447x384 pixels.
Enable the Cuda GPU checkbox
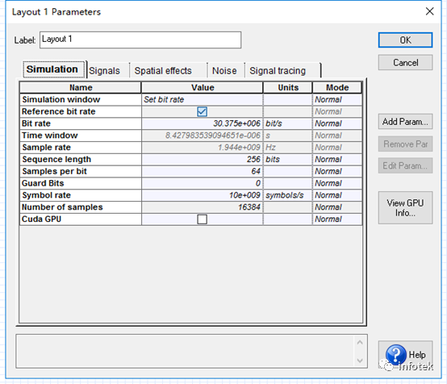click(202, 219)
